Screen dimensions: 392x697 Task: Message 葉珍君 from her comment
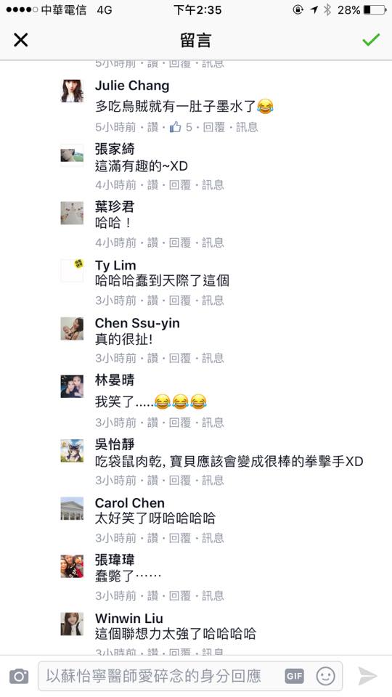pyautogui.click(x=213, y=242)
